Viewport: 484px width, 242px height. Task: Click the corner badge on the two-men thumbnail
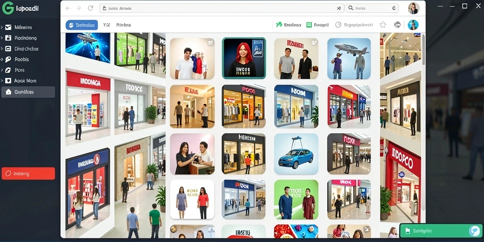[314, 43]
